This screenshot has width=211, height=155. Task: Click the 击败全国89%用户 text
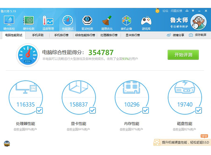point(25,129)
